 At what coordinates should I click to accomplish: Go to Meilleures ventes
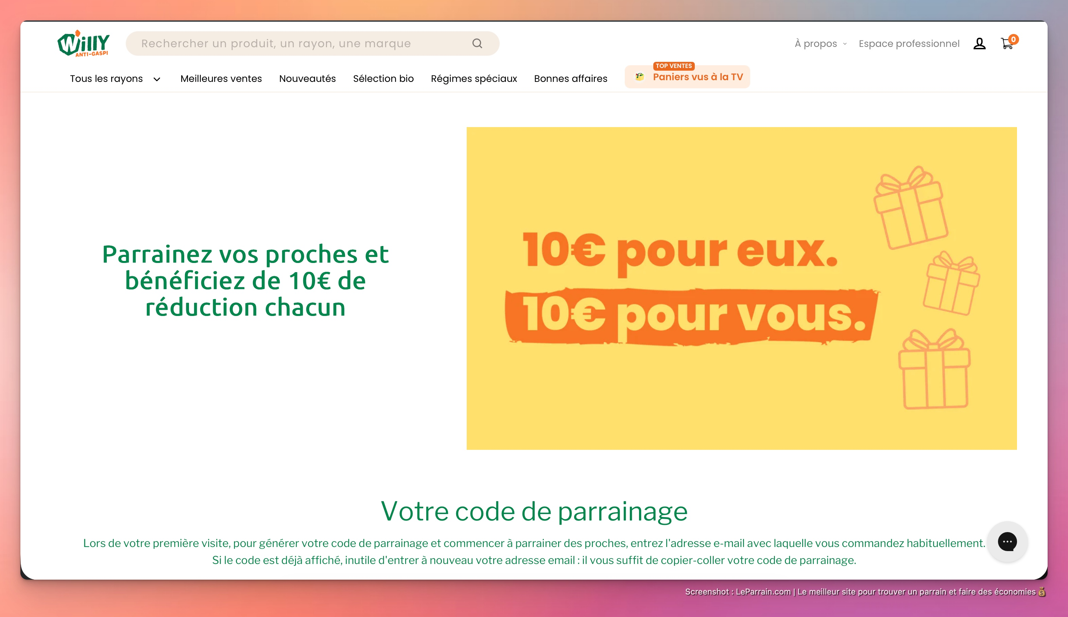coord(221,79)
